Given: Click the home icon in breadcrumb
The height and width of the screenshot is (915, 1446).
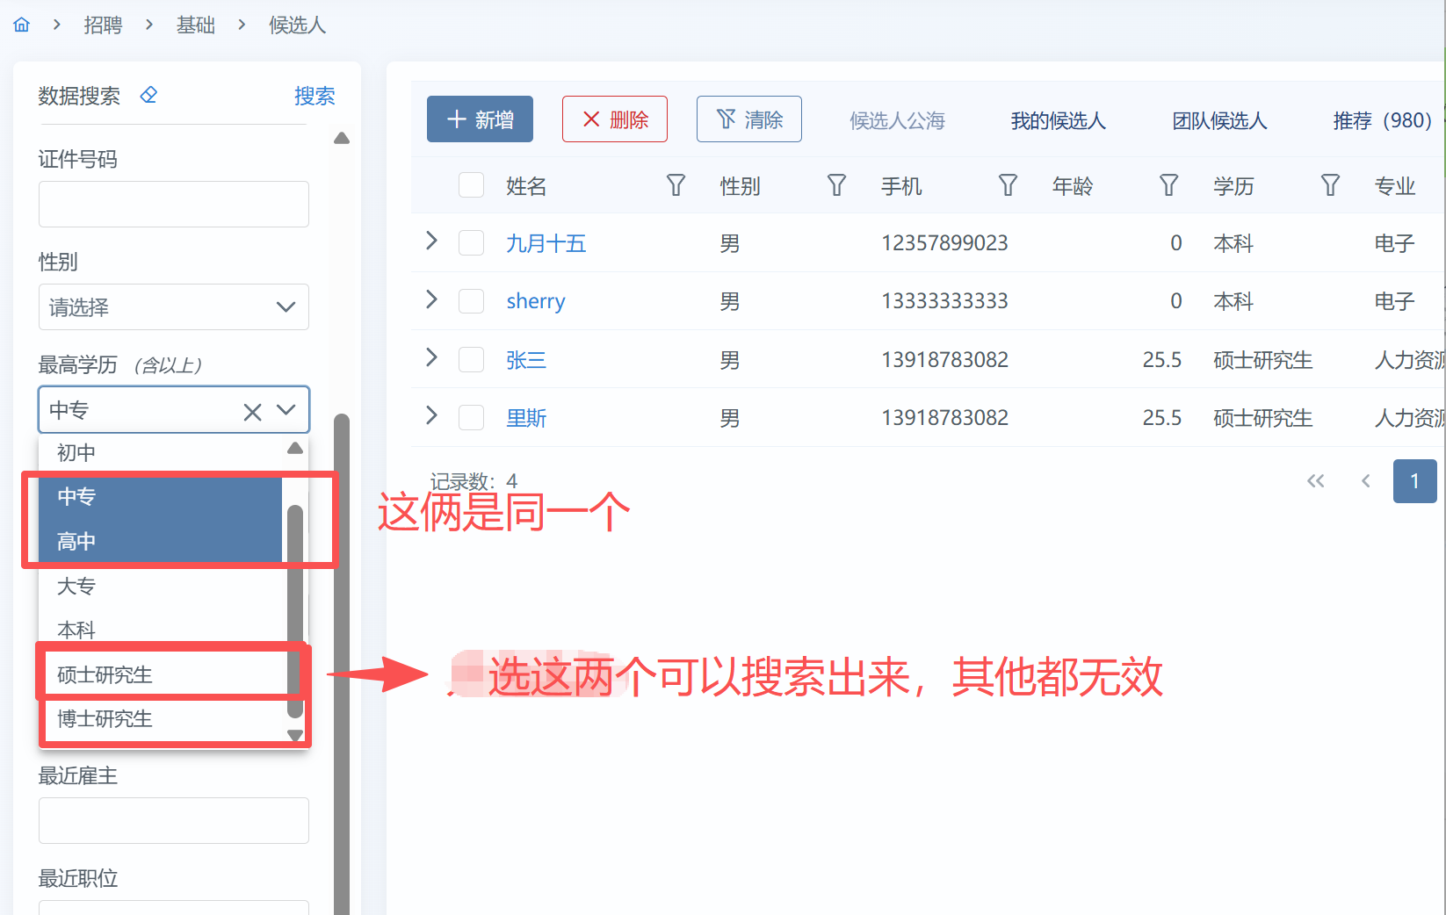Looking at the screenshot, I should pyautogui.click(x=22, y=25).
